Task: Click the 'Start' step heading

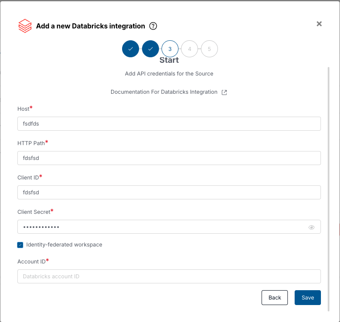Action: pyautogui.click(x=169, y=60)
